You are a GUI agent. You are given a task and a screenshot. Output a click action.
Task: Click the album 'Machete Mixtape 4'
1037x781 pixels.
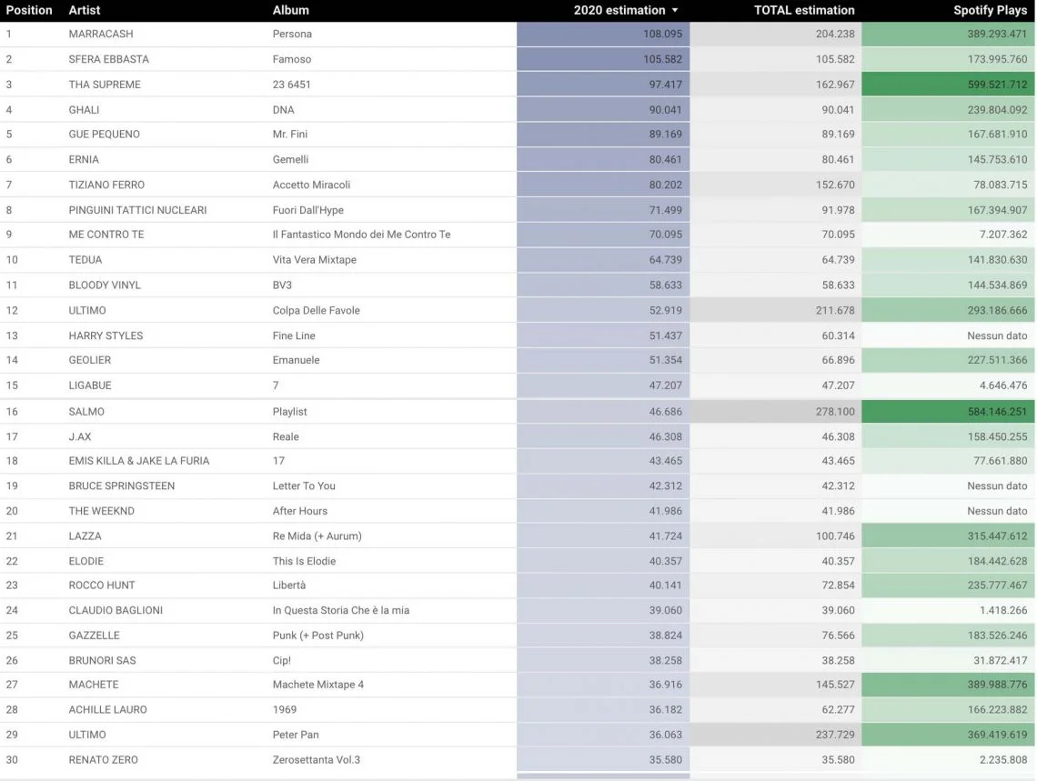pyautogui.click(x=318, y=685)
